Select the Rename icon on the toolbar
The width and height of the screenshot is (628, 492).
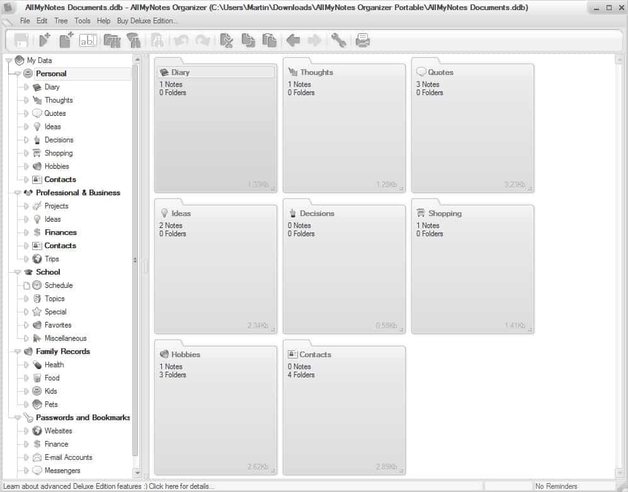88,40
